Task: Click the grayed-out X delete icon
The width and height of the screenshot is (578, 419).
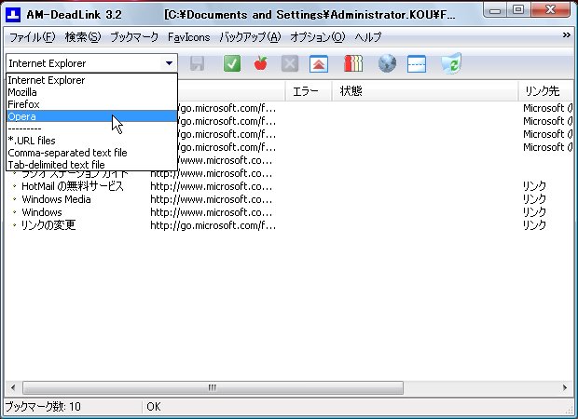Action: click(x=290, y=63)
